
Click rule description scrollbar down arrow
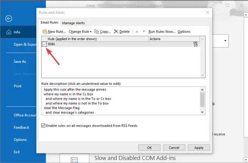point(202,112)
